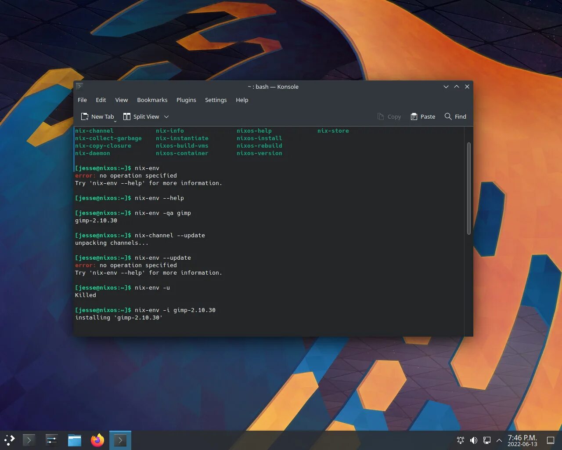This screenshot has height=450, width=562.
Task: Launch Firefox from the taskbar
Action: coord(97,440)
